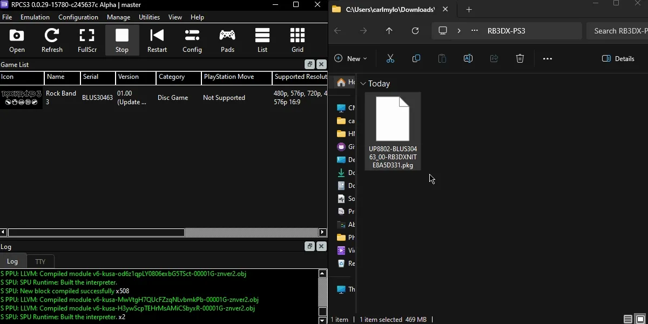Select the RB3DX pkg file thumbnail
This screenshot has width=648, height=324.
pos(393,119)
